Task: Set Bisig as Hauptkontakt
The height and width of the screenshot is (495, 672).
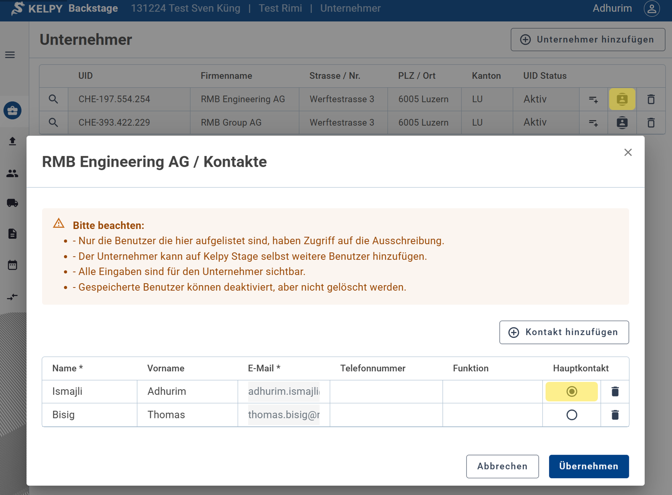Action: click(x=571, y=415)
